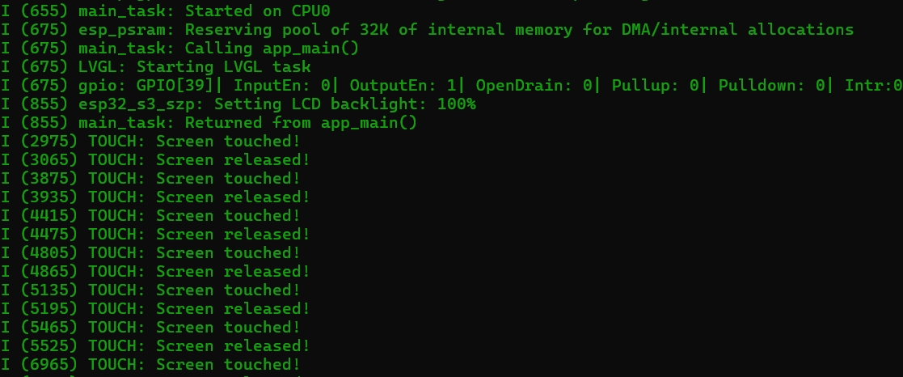Click the (5135) Screen touched line
Viewport: 903px width, 377px height.
pos(150,290)
